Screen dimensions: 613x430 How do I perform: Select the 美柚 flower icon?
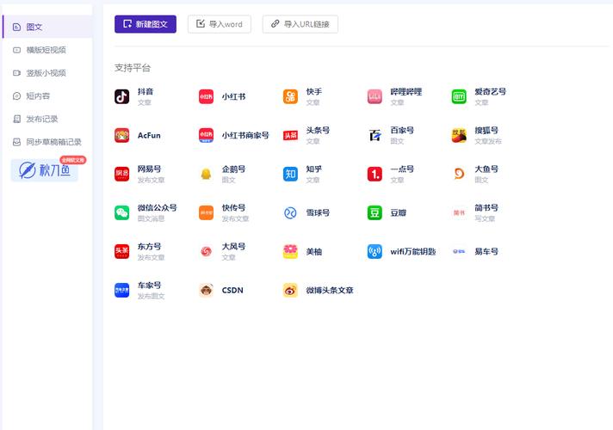click(290, 251)
